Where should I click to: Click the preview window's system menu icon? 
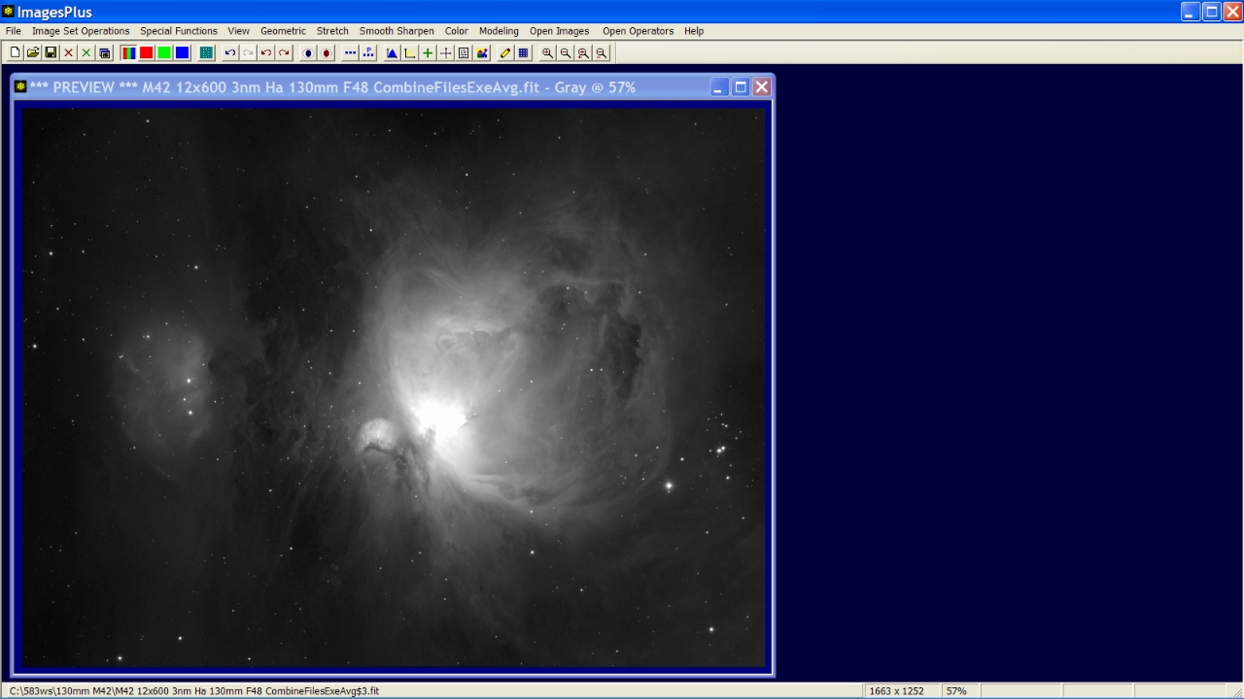point(20,87)
